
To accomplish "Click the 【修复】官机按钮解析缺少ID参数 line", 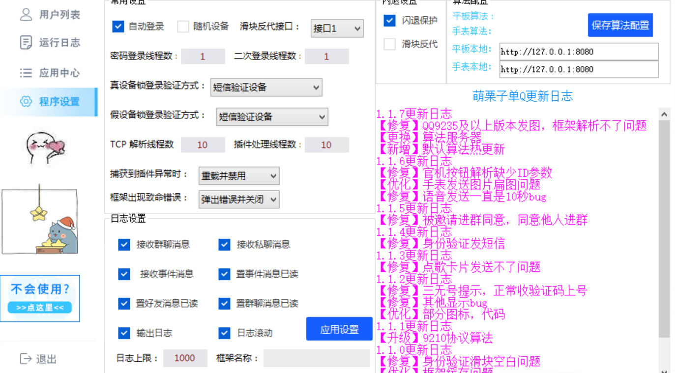I will 464,173.
